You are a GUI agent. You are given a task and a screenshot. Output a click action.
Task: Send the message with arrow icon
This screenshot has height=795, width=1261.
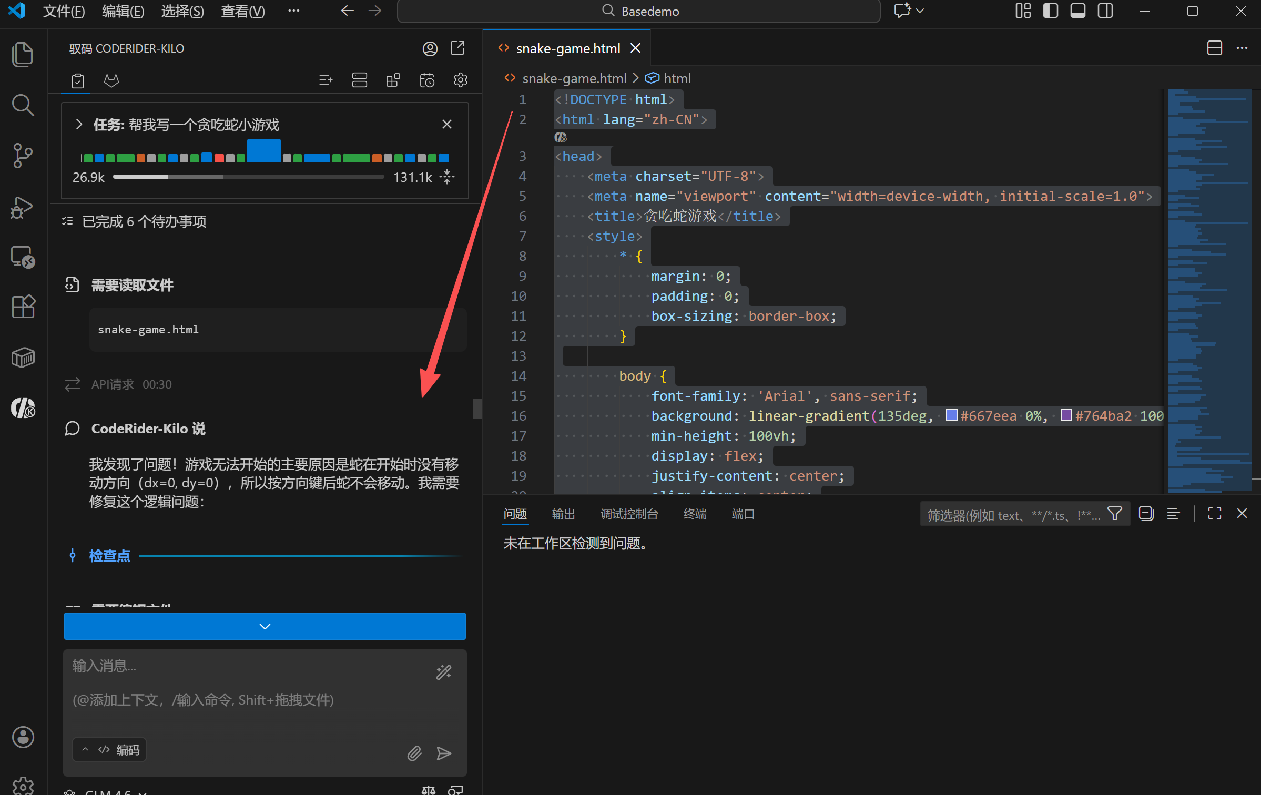pos(444,753)
